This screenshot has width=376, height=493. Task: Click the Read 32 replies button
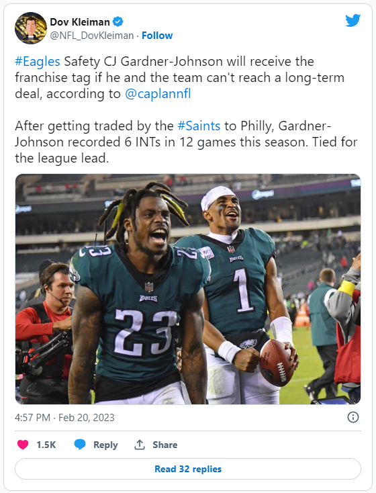tap(188, 469)
